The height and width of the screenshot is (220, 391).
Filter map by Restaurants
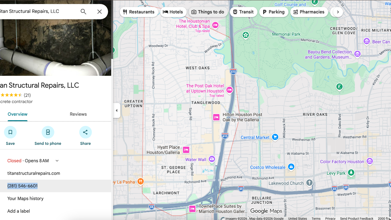point(139,12)
